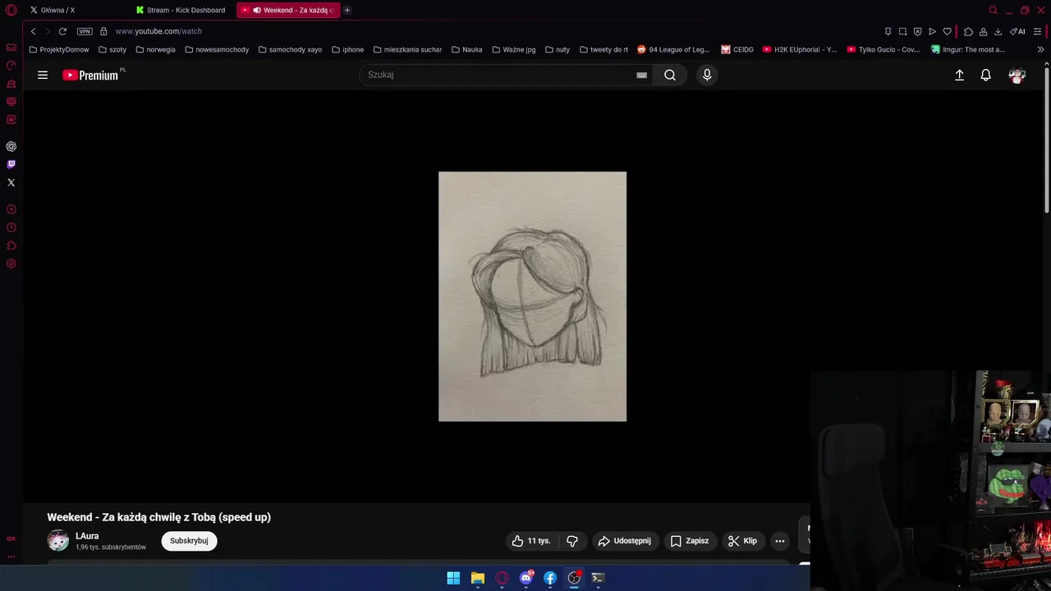Start voice search with microphone
Viewport: 1051px width, 591px height.
point(707,75)
